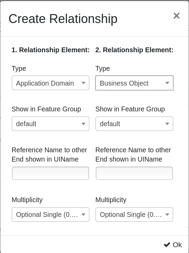
Task: Click the arrow of first default dropdown
Action: pyautogui.click(x=83, y=124)
